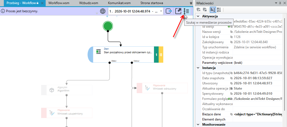
Task: Click the small icon beside Id w kolejce value
Action: click(x=231, y=37)
